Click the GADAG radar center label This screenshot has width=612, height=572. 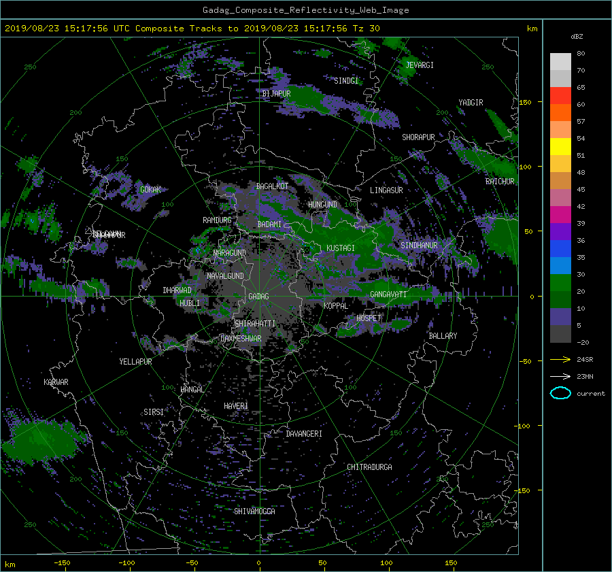tap(258, 297)
